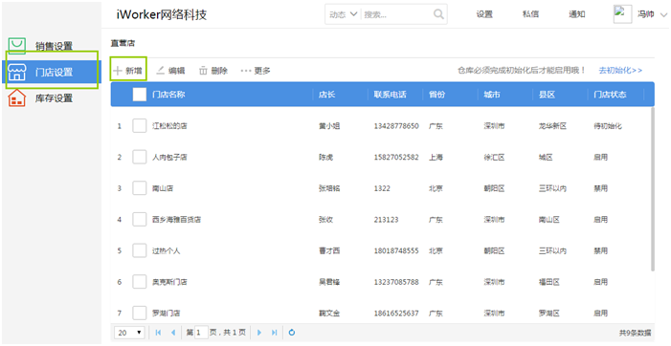Open the page size 20 dropdown
671x346 pixels.
pyautogui.click(x=129, y=333)
